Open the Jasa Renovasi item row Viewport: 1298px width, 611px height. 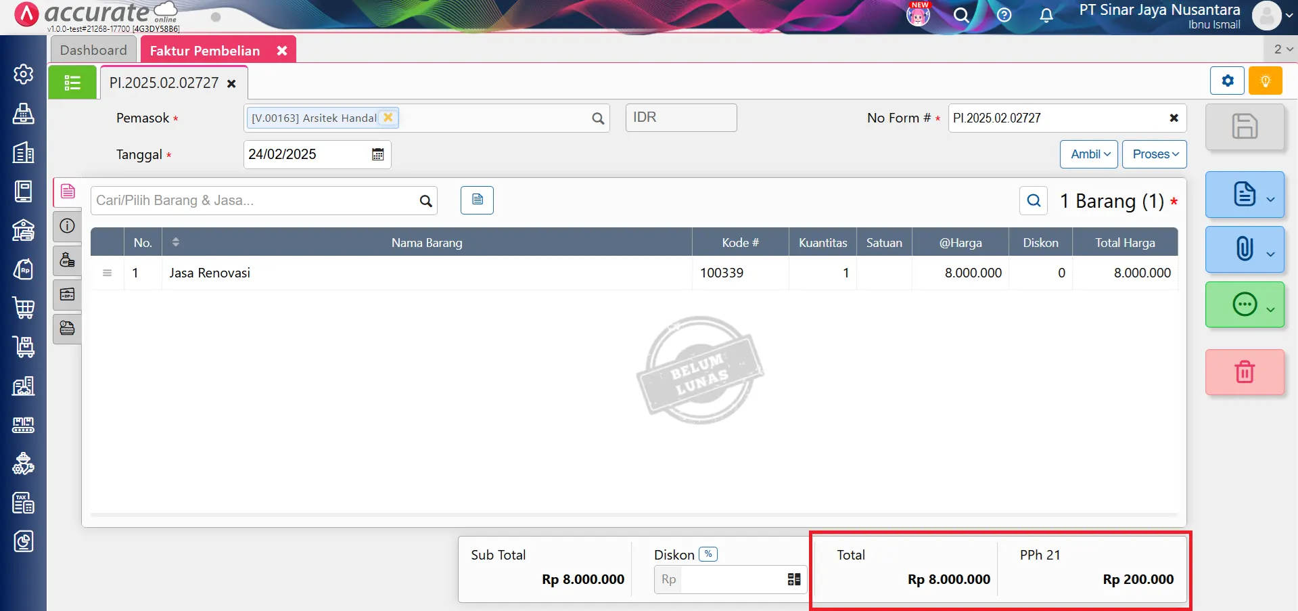(x=210, y=273)
